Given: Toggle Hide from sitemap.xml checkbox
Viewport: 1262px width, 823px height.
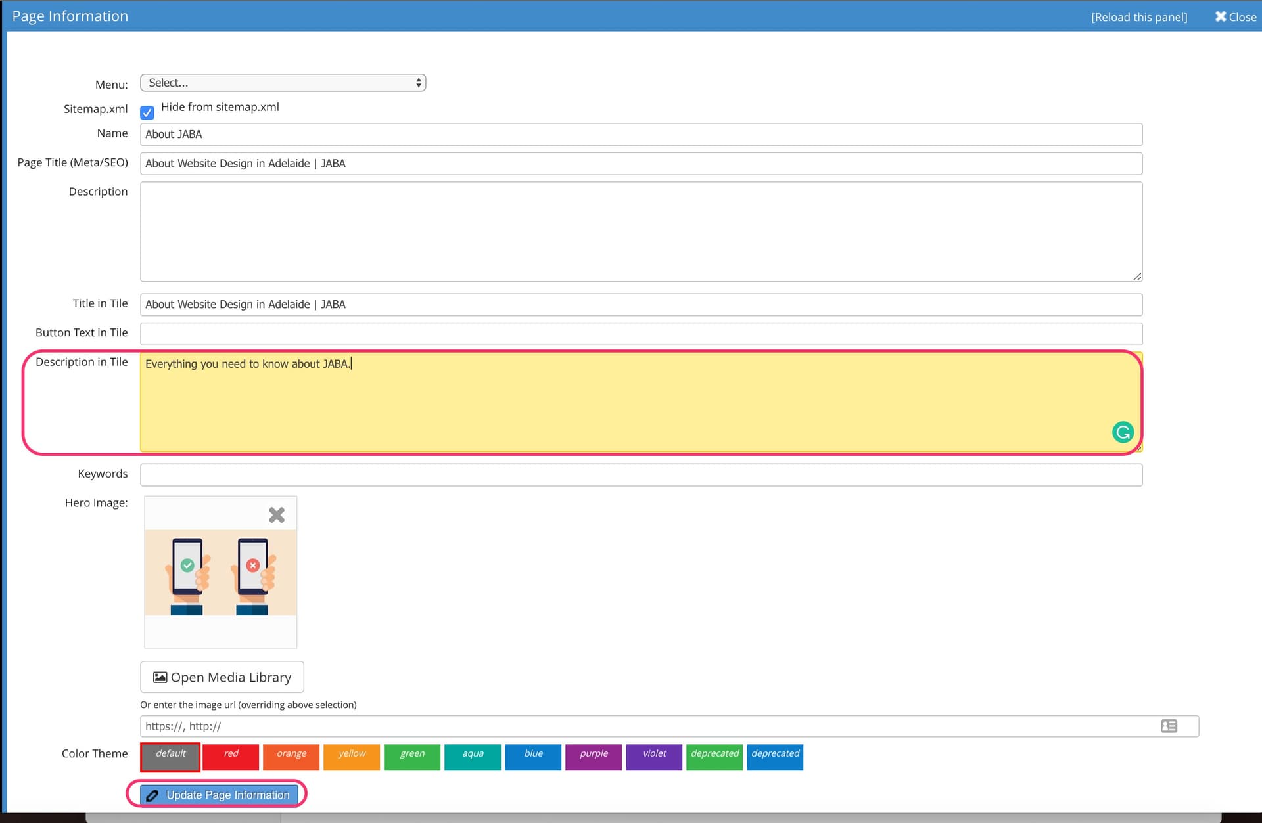Looking at the screenshot, I should pos(147,112).
